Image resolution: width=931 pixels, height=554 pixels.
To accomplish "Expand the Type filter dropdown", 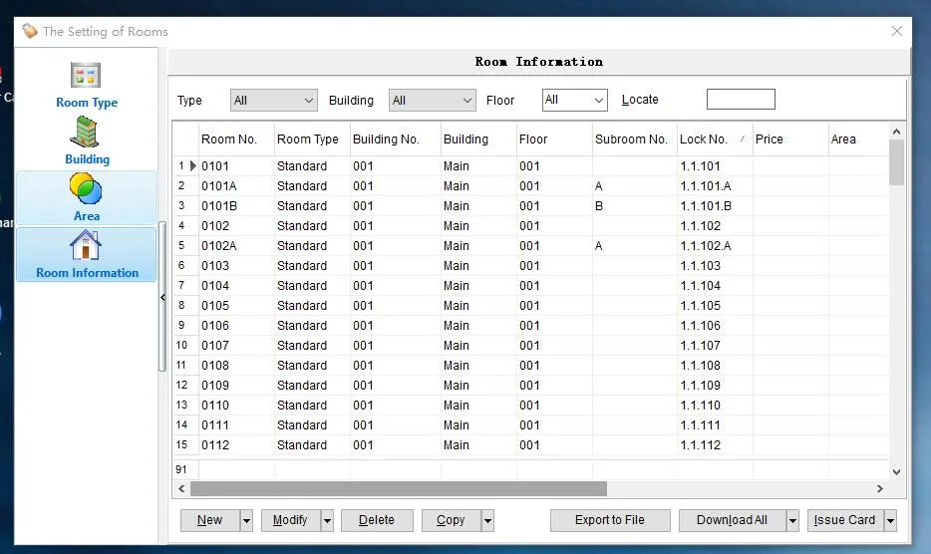I will (x=307, y=101).
